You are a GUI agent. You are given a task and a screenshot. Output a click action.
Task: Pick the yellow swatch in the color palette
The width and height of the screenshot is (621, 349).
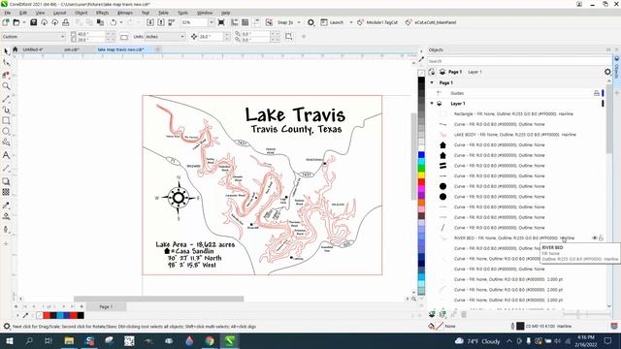click(421, 174)
